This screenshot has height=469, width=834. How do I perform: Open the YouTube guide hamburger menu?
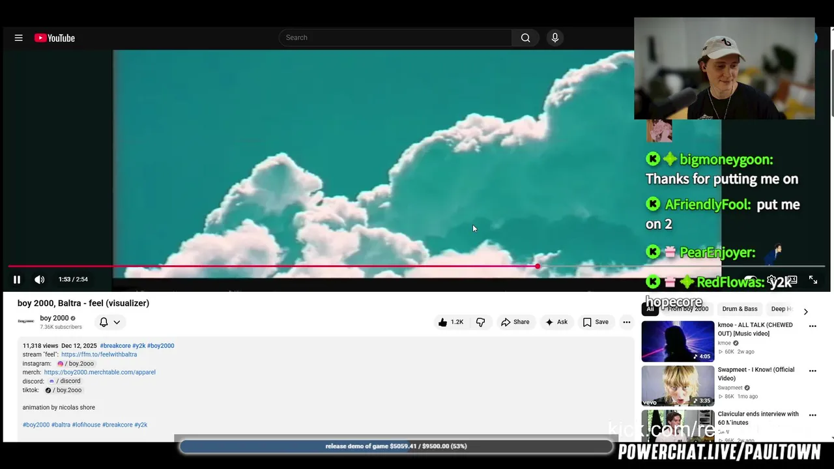coord(18,38)
